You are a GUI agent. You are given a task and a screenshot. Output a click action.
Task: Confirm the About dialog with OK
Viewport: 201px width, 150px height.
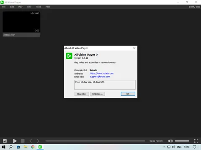pyautogui.click(x=128, y=94)
